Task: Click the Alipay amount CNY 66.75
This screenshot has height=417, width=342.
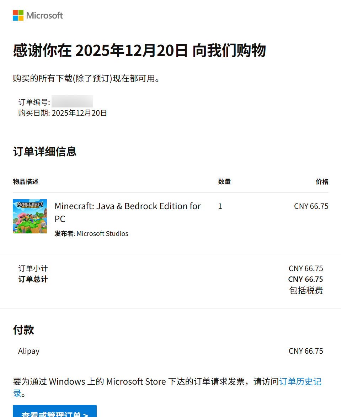Action: pos(306,351)
